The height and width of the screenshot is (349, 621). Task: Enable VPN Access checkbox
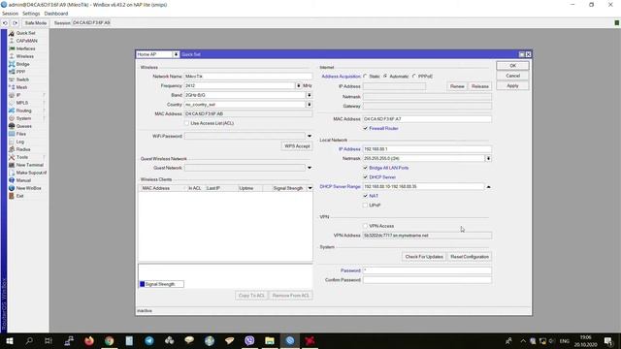(x=365, y=226)
